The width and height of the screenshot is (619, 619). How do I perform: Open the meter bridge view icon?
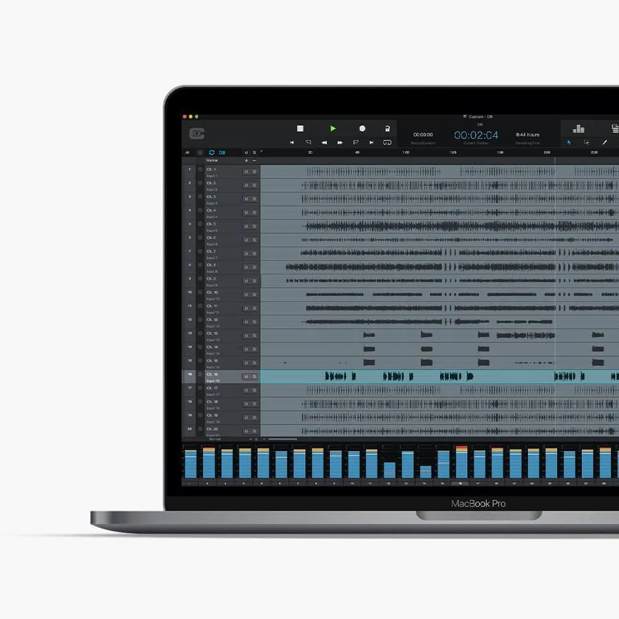(x=579, y=130)
